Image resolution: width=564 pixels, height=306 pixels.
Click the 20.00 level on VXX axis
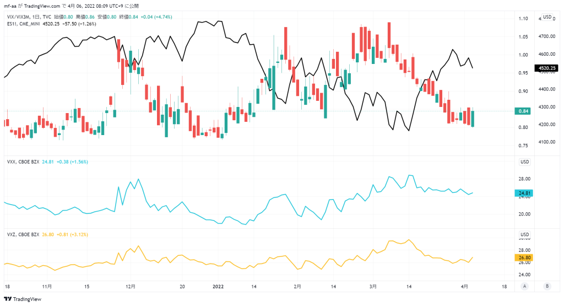[x=524, y=214]
